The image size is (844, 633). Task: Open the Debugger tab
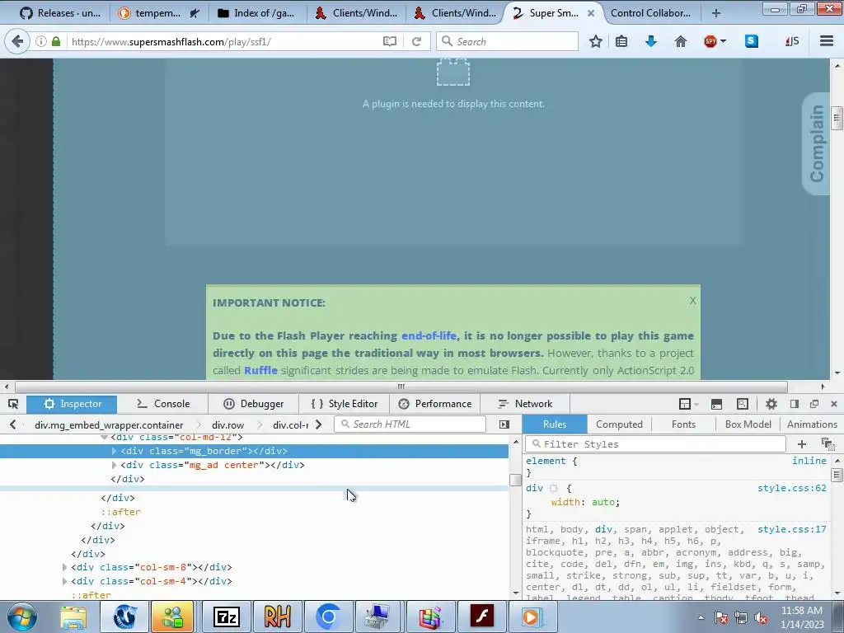253,404
